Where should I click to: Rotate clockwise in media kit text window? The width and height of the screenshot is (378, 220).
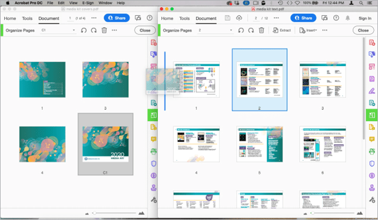point(251,30)
